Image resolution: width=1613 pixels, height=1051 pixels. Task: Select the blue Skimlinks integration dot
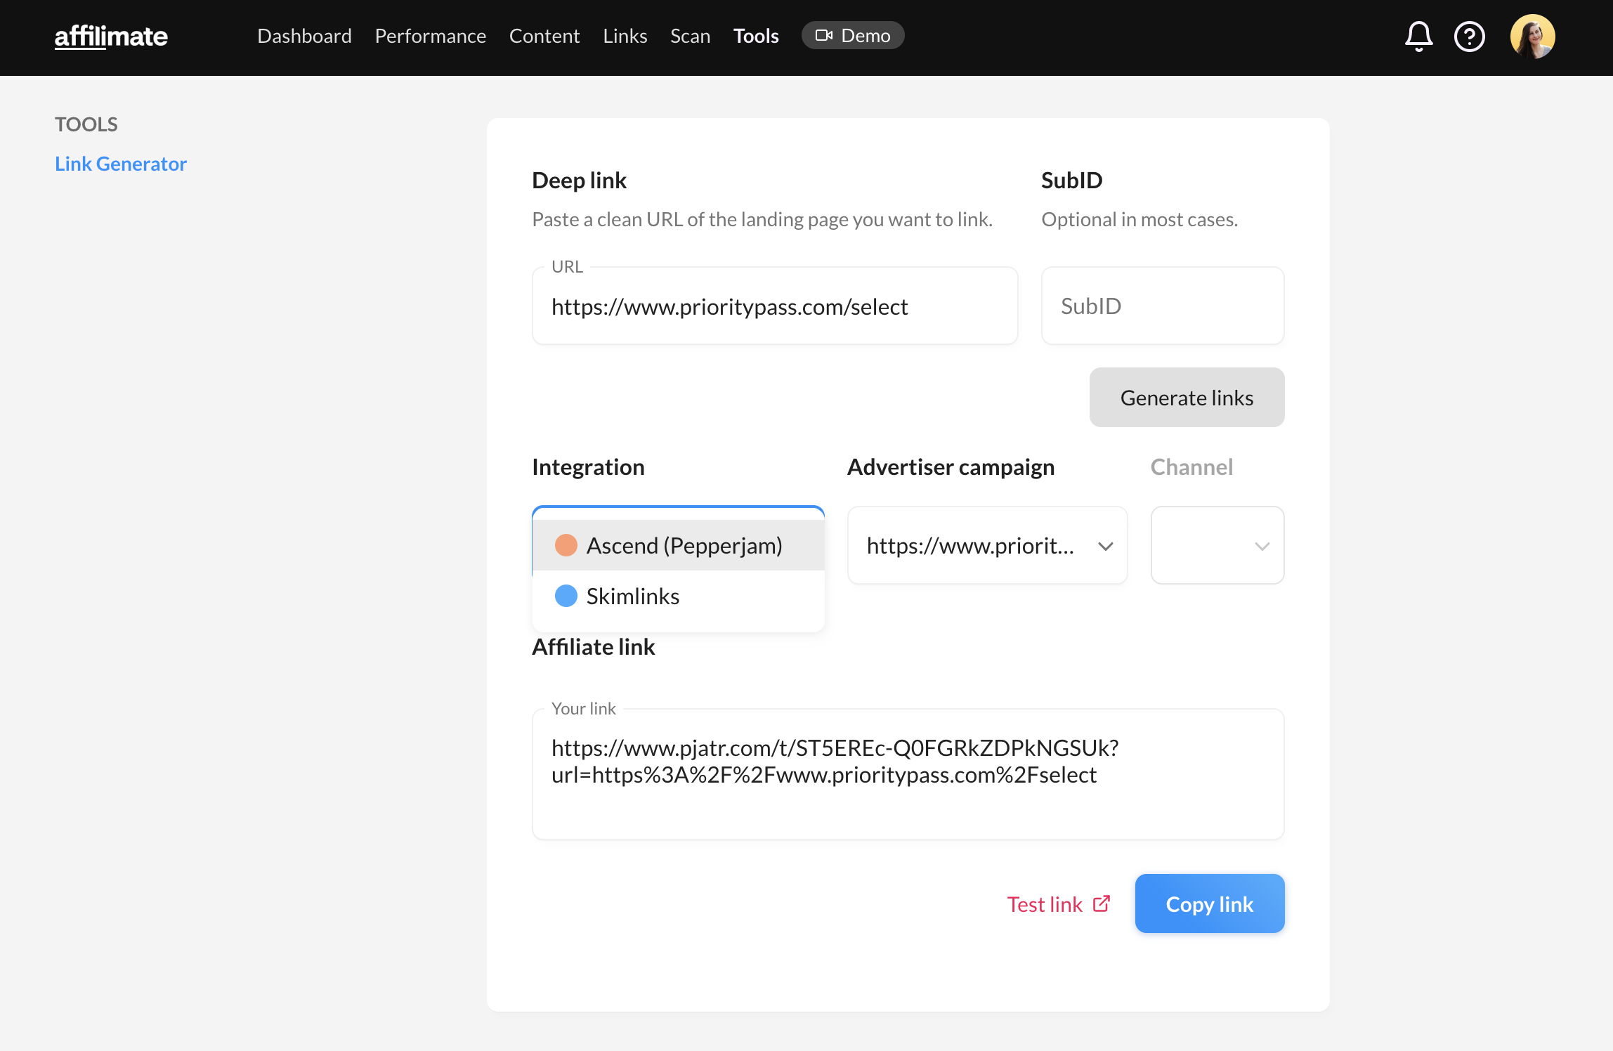(565, 596)
